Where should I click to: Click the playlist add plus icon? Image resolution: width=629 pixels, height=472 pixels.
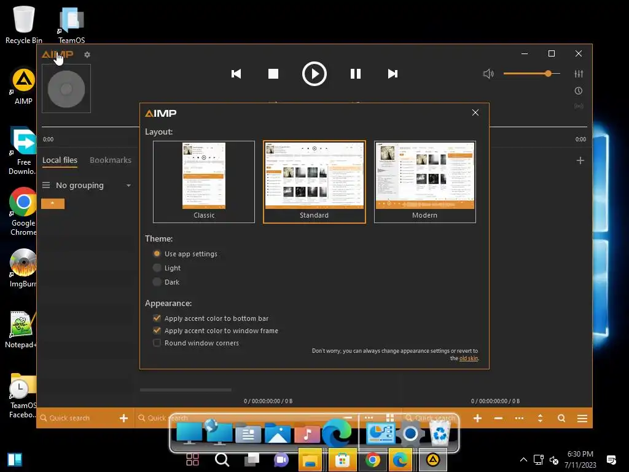coord(477,419)
